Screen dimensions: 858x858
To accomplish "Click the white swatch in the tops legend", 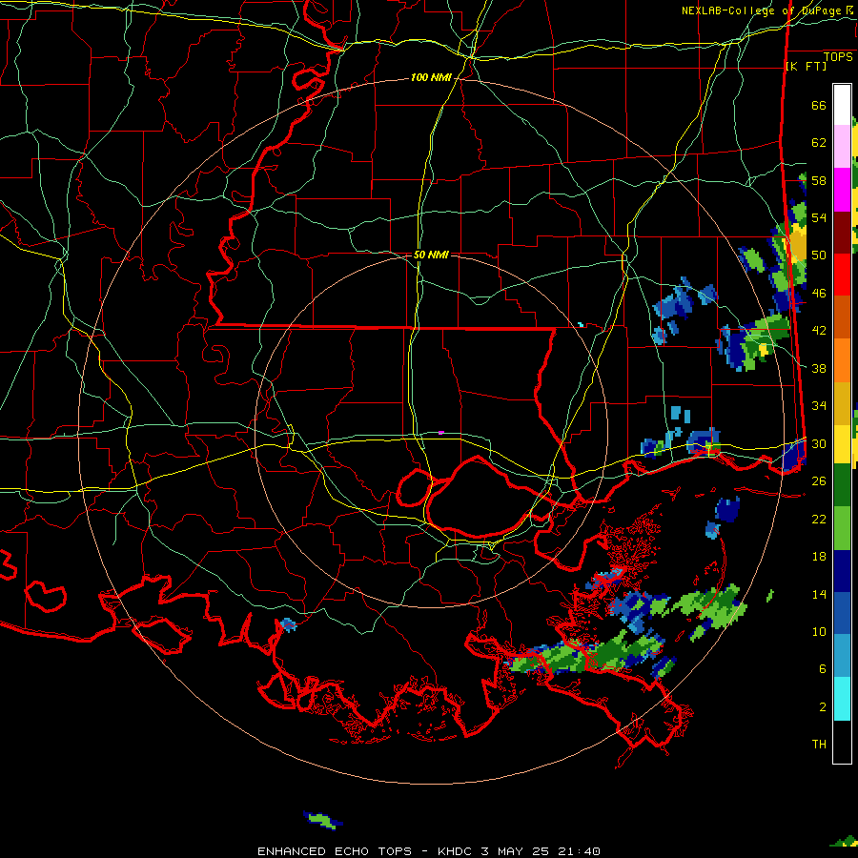I will tap(842, 105).
